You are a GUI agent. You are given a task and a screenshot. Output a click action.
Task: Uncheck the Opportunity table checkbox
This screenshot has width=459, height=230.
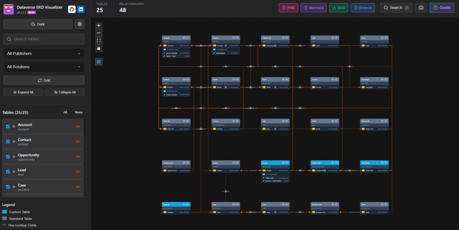tap(8, 157)
